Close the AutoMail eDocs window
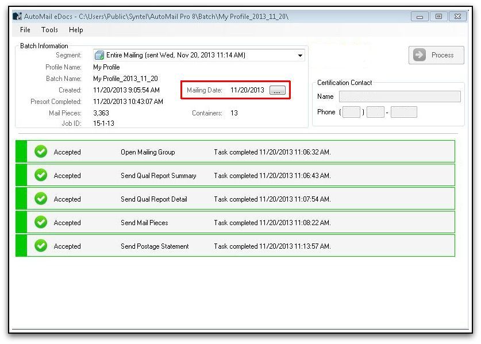 click(457, 17)
